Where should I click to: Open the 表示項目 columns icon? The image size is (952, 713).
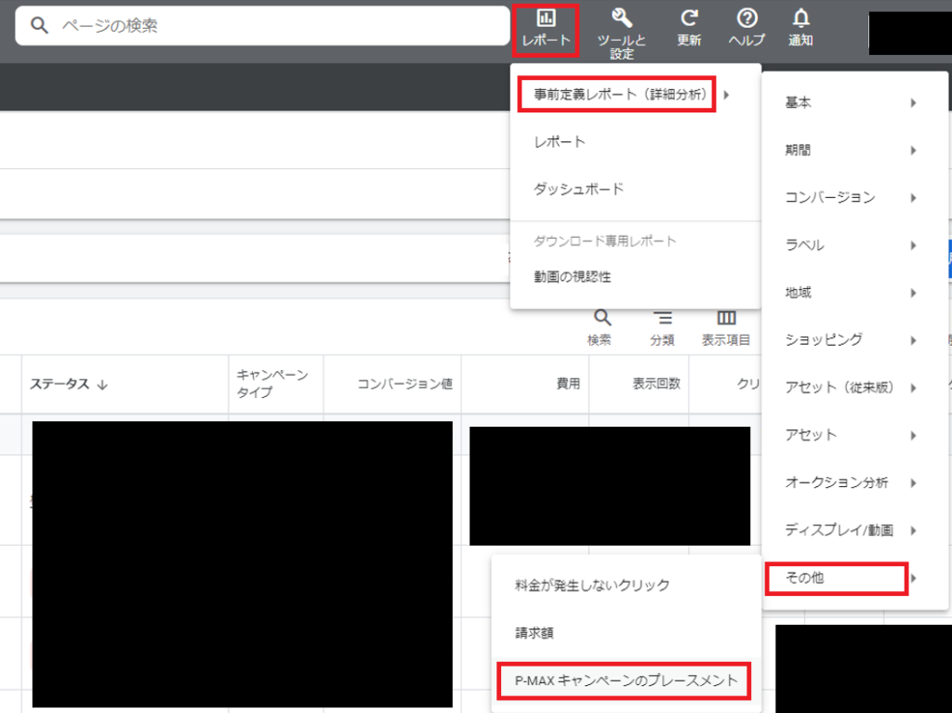(725, 323)
